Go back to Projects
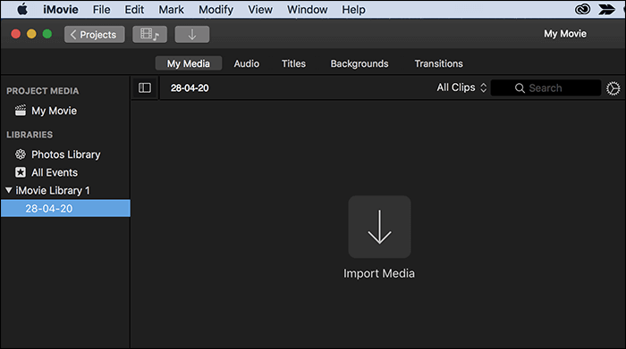 94,34
